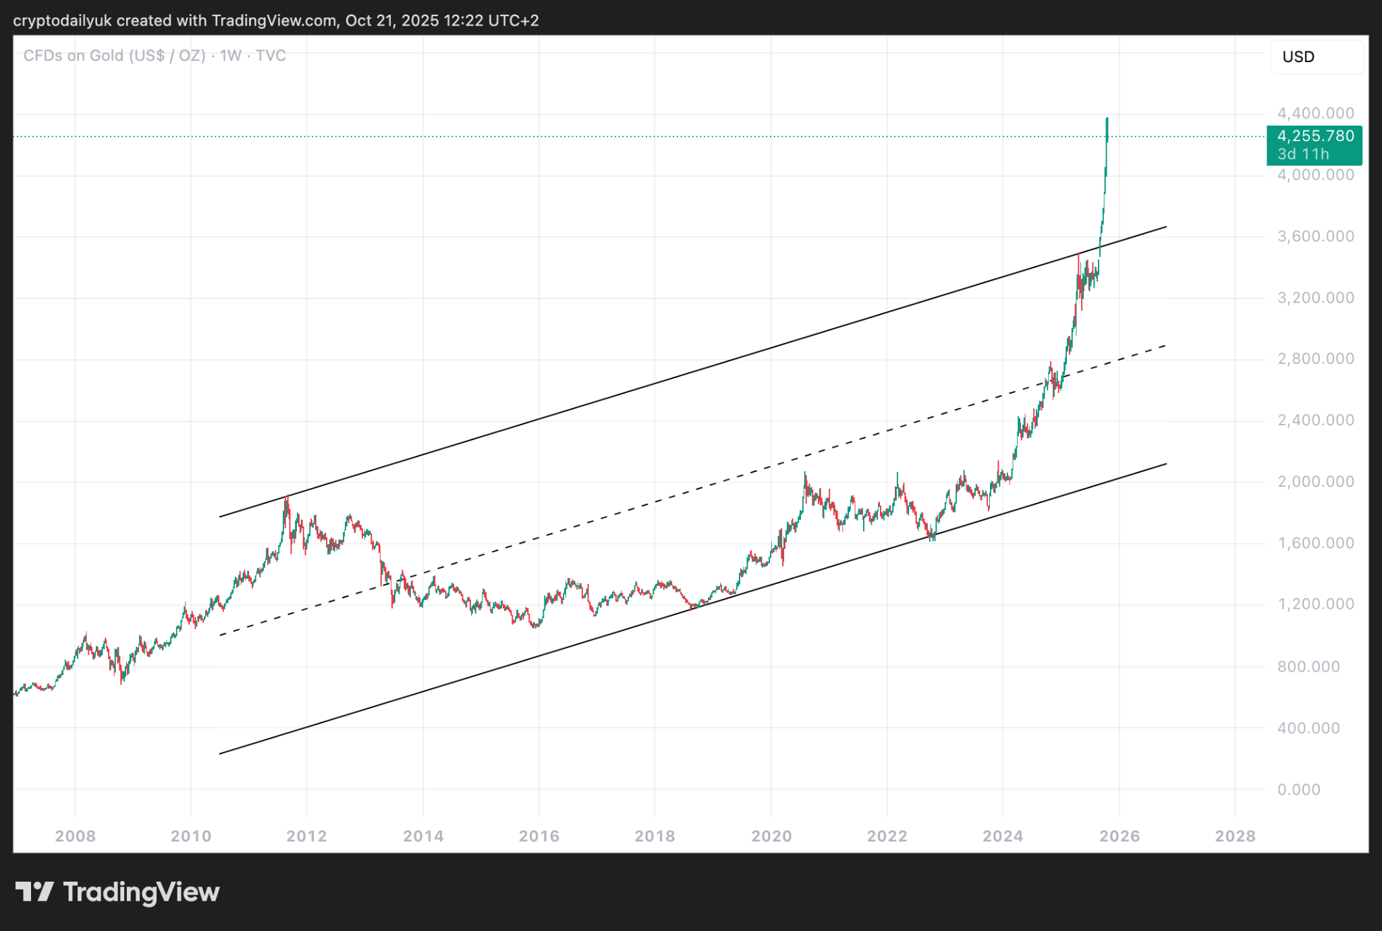Screen dimensions: 1382x931
Task: Select the upper solid channel trendline
Action: (675, 377)
